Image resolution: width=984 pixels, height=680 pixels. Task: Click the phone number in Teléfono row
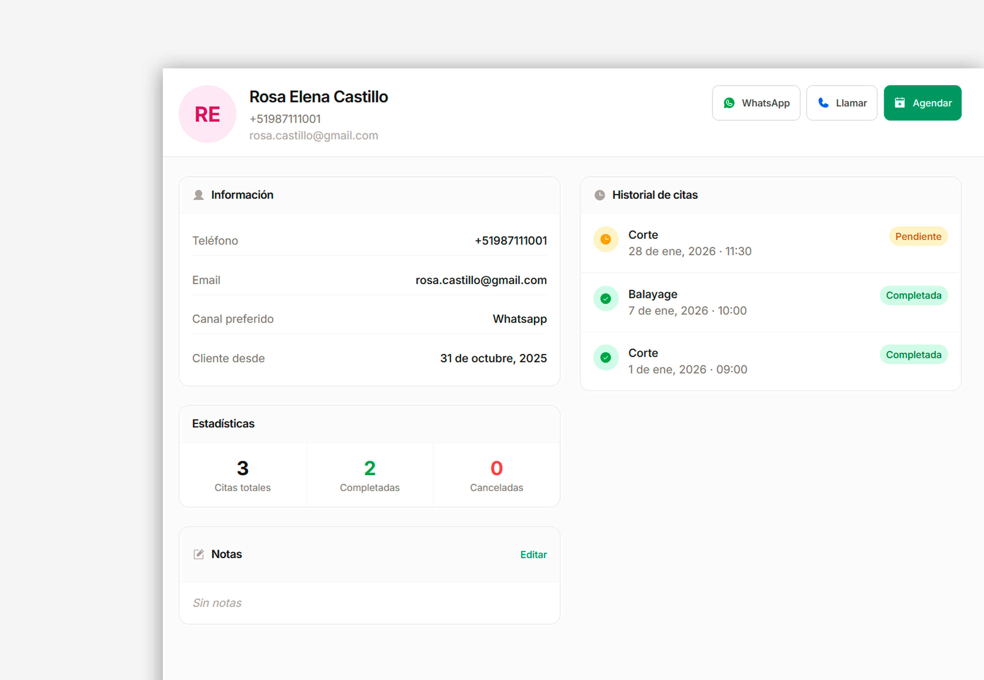pos(510,241)
